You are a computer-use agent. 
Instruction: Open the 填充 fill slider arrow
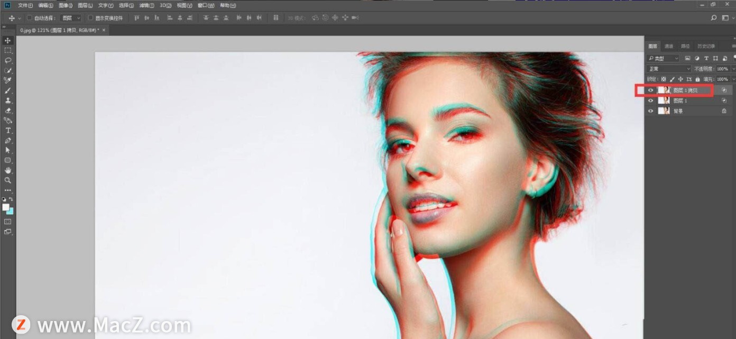pos(733,79)
